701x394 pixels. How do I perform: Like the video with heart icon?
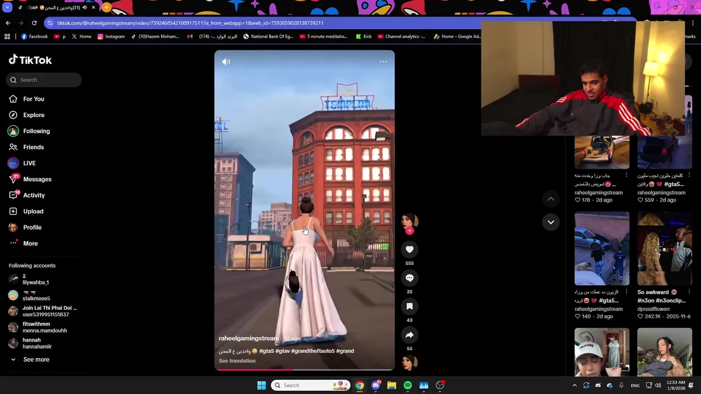coord(410,250)
